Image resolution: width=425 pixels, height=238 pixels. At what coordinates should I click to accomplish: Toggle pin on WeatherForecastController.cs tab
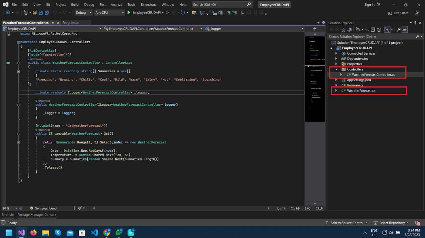tap(53, 23)
